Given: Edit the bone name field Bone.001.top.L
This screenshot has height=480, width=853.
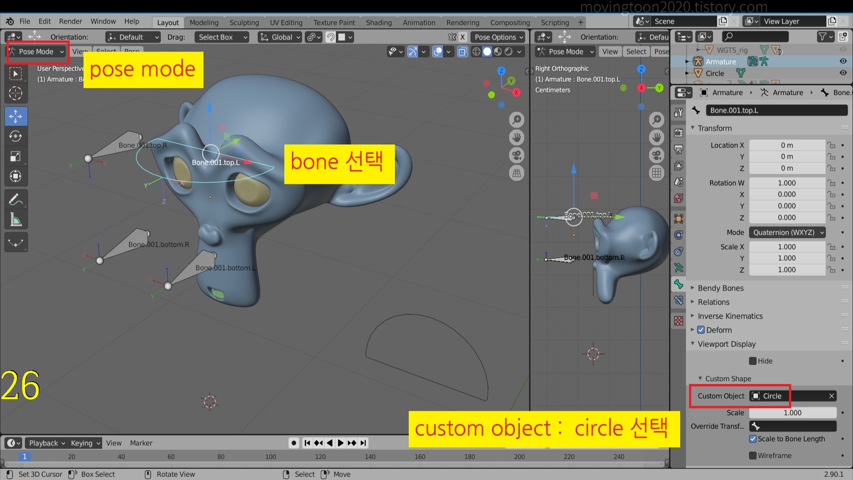Looking at the screenshot, I should pyautogui.click(x=777, y=110).
